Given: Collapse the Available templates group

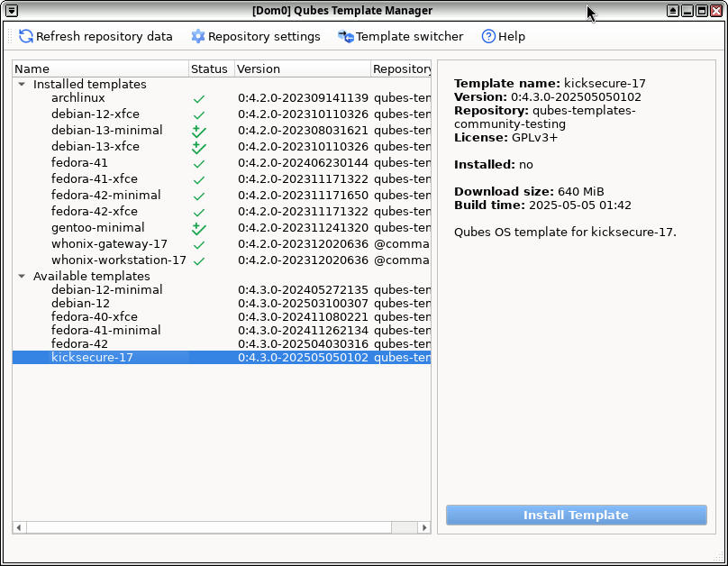Looking at the screenshot, I should 22,276.
